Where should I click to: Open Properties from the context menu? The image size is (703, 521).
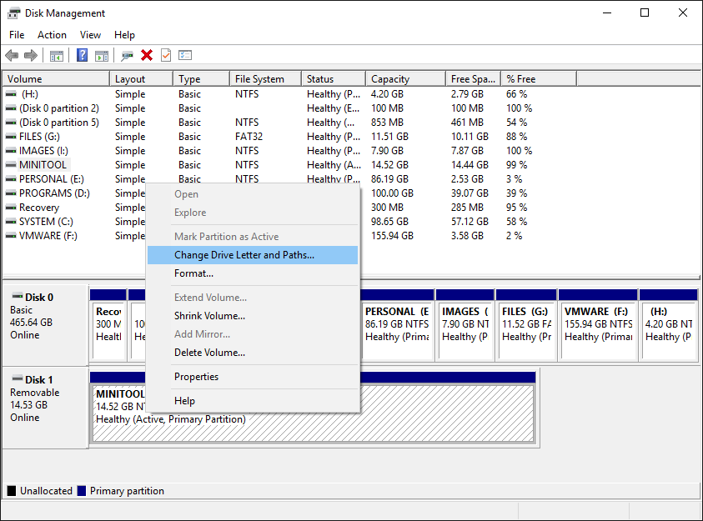click(x=196, y=377)
